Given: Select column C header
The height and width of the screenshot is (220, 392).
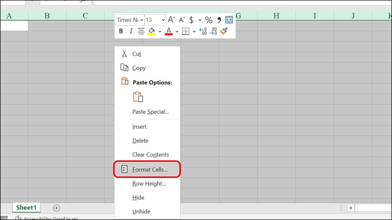Looking at the screenshot, I should tap(85, 16).
